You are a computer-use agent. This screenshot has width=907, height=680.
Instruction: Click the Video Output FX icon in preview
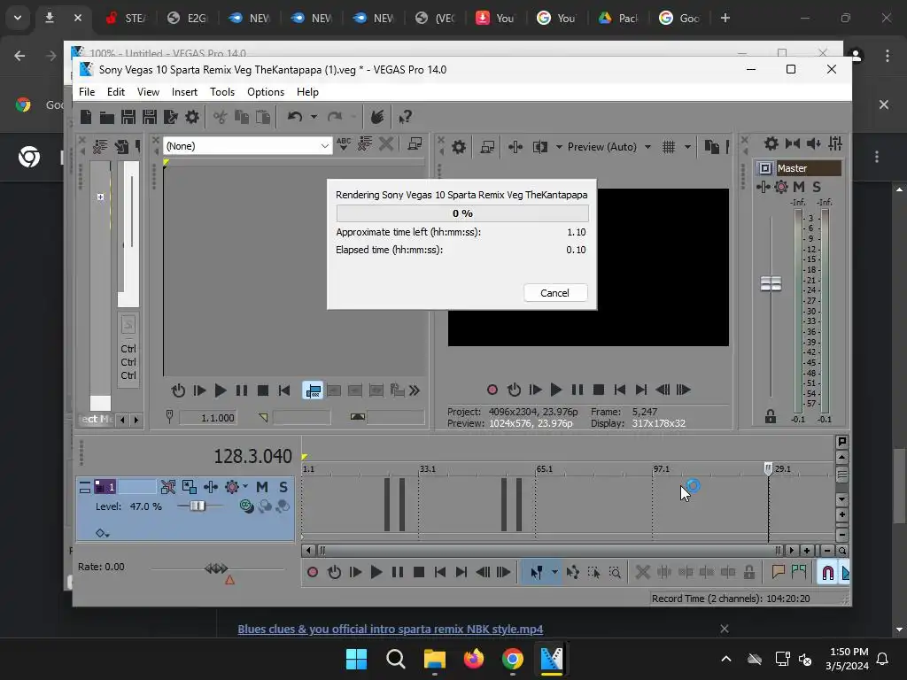(x=516, y=147)
